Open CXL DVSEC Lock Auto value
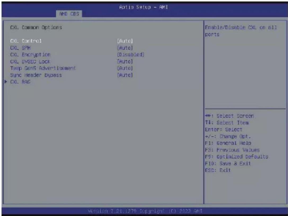The width and height of the screenshot is (288, 216). (125, 61)
